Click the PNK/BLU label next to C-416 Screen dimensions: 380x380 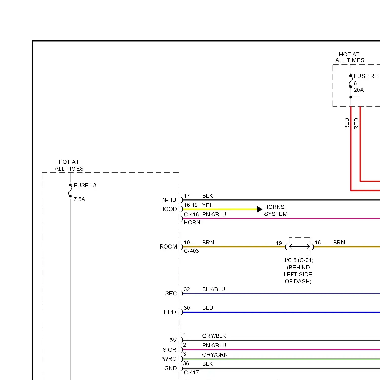tap(214, 214)
